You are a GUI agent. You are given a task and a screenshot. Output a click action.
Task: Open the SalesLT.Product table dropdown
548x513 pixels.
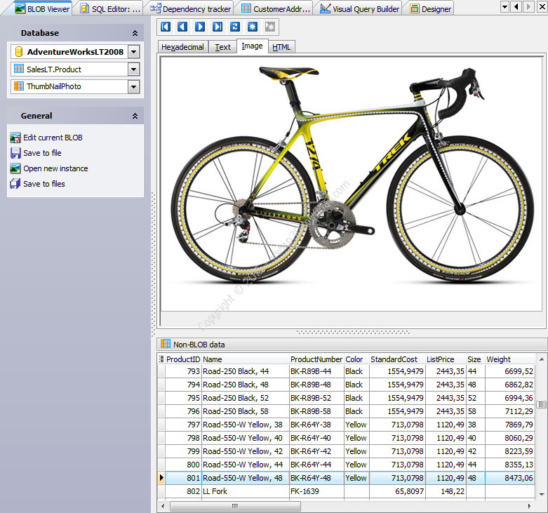134,69
